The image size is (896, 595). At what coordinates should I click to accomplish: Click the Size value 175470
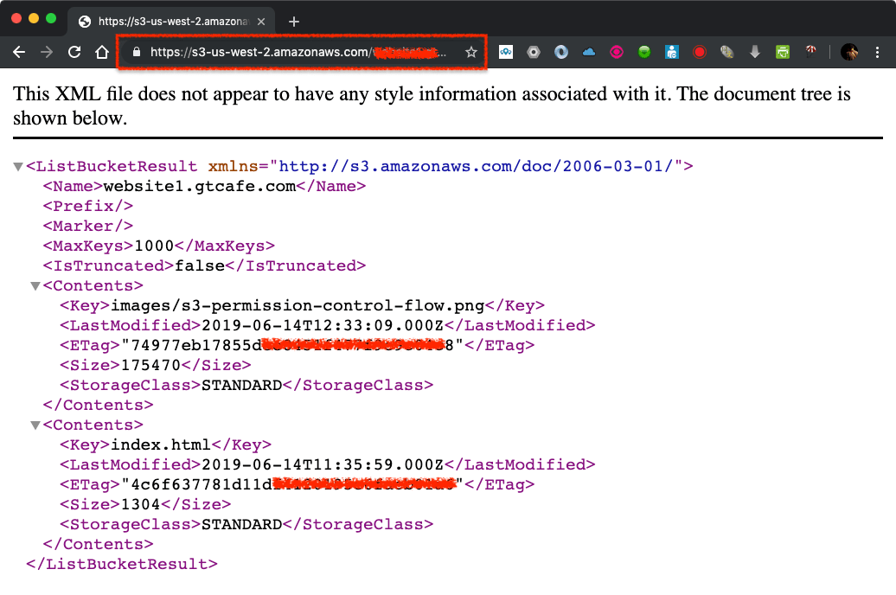tap(150, 365)
